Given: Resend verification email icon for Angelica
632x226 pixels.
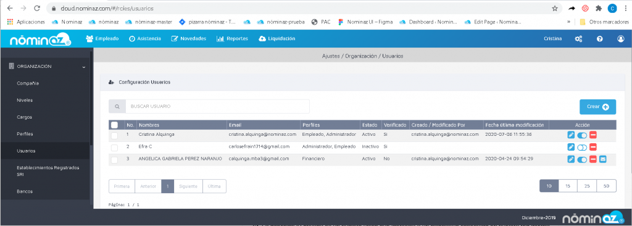Looking at the screenshot, I should coord(602,159).
